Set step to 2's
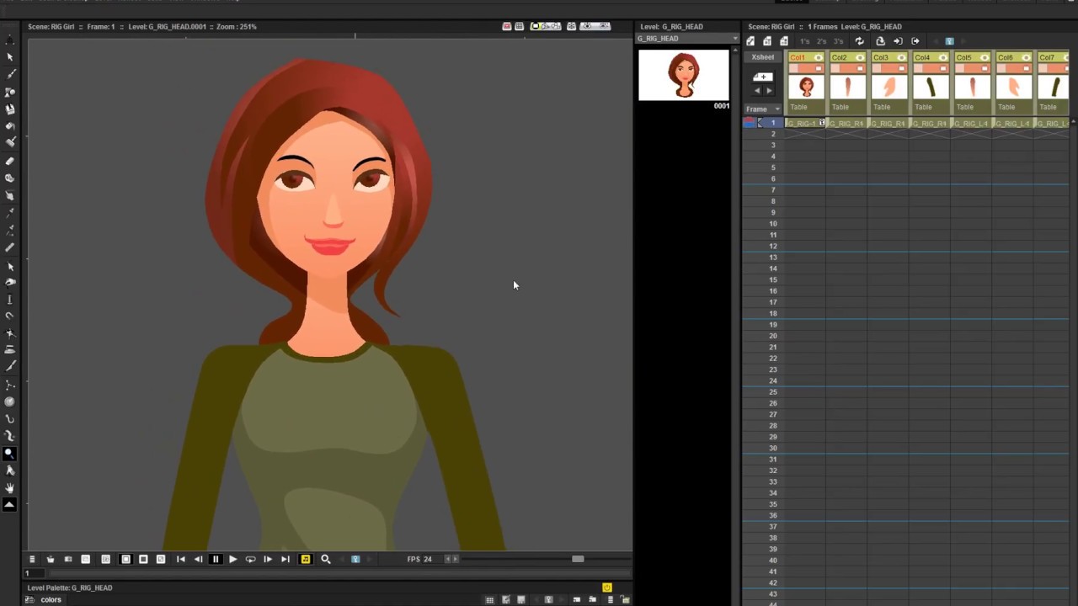The height and width of the screenshot is (606, 1078). [821, 41]
